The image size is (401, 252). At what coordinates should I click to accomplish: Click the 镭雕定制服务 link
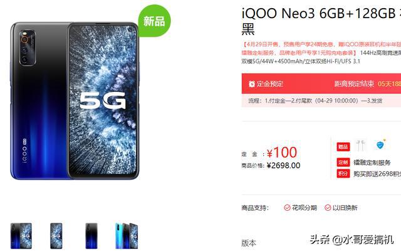point(372,163)
